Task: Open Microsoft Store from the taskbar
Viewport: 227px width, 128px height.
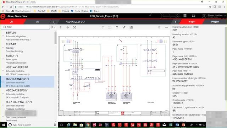Action: 81,125
